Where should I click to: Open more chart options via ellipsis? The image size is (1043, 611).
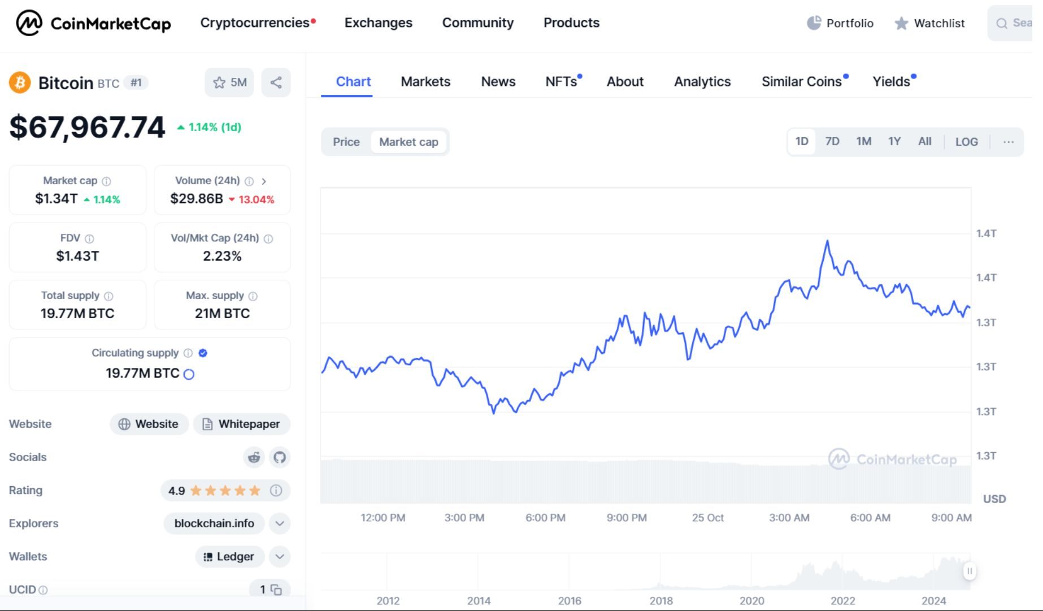coord(1009,142)
